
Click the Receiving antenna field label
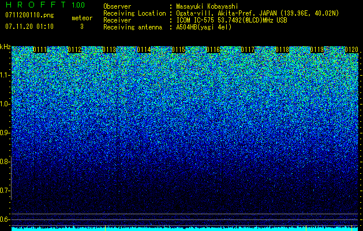click(133, 27)
